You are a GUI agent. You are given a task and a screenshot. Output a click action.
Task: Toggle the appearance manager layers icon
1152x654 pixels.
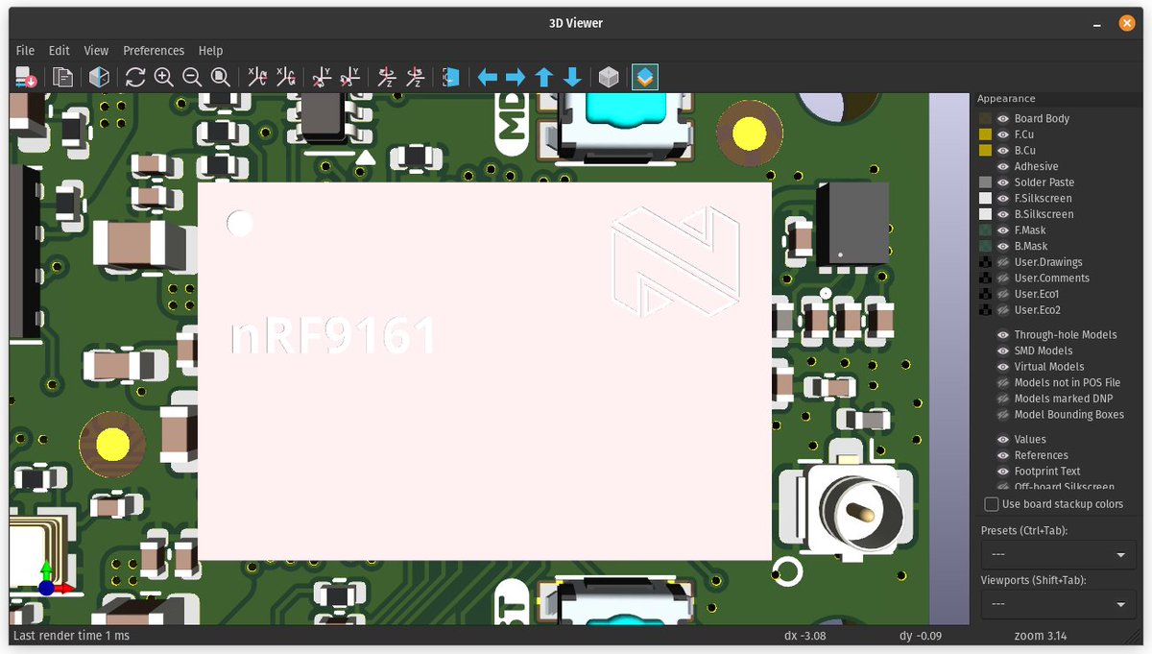pos(645,77)
